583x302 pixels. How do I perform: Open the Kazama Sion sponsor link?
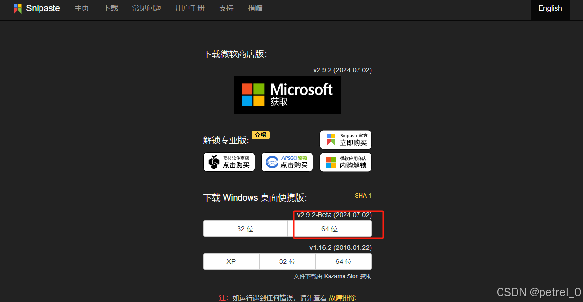341,276
